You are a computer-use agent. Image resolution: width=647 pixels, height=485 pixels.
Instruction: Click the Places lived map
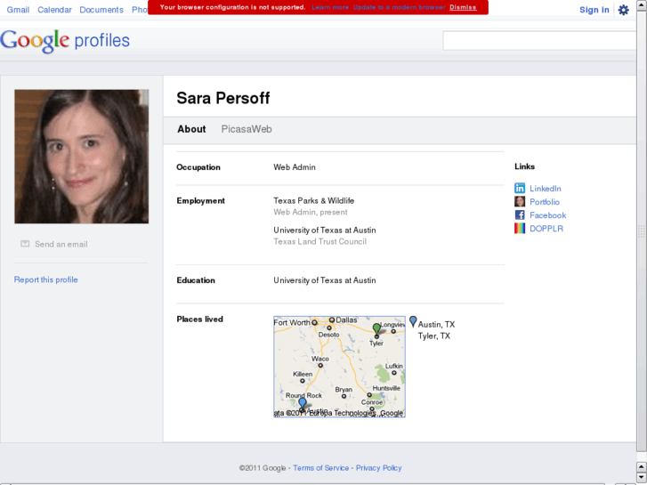[x=339, y=367]
